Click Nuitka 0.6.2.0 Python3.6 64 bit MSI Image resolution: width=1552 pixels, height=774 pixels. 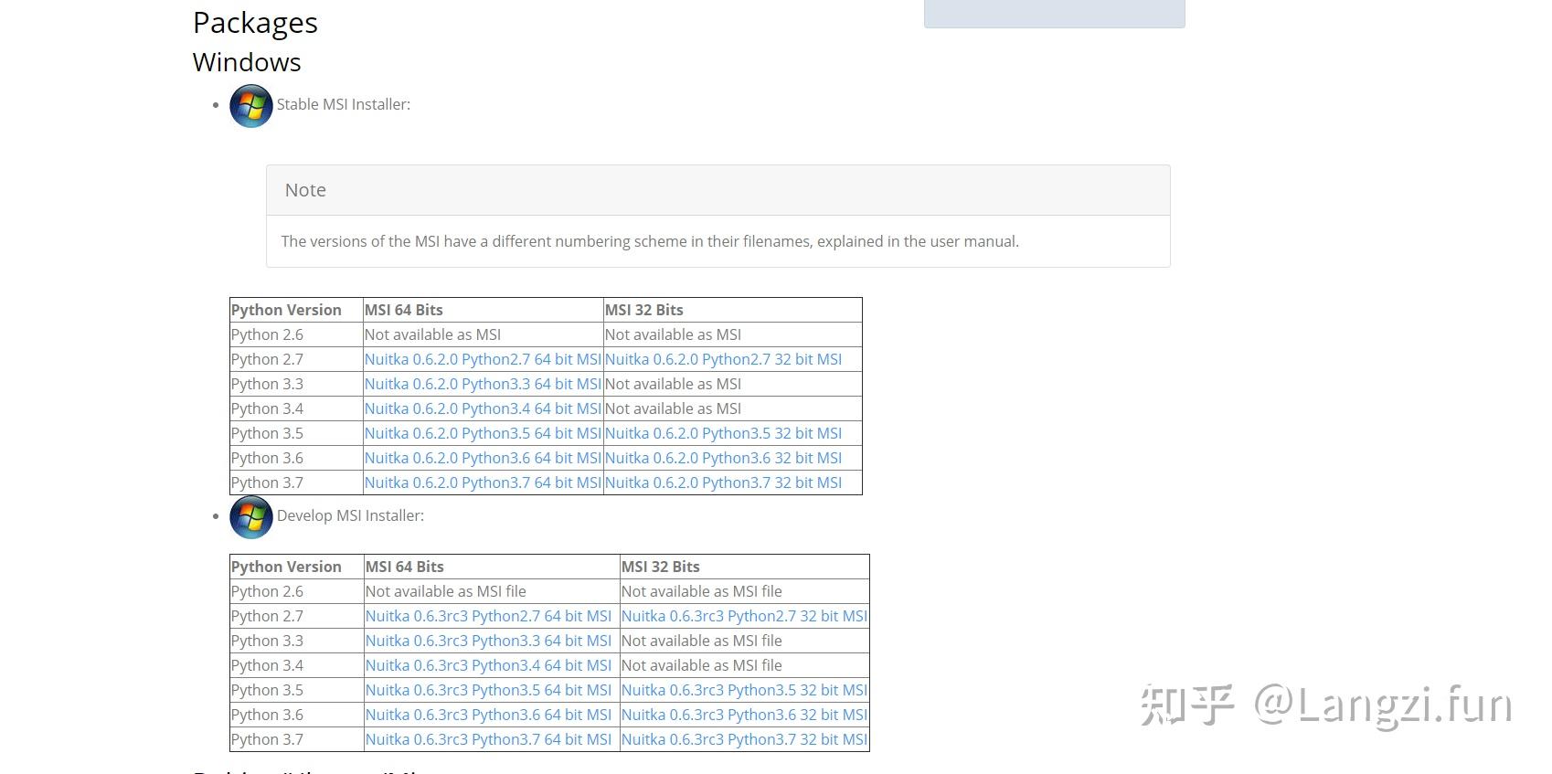[483, 458]
